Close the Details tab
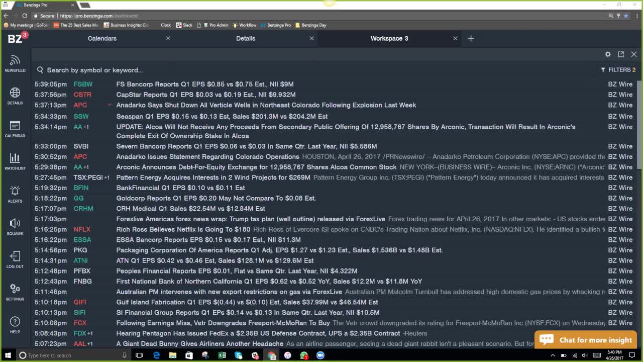This screenshot has height=362, width=643. [x=311, y=38]
